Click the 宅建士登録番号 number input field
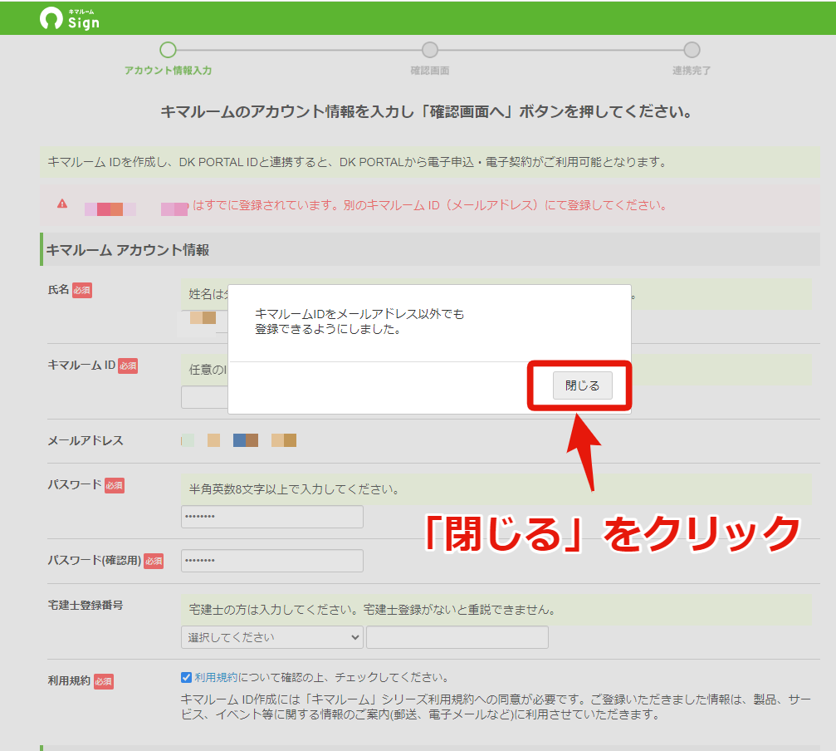The width and height of the screenshot is (836, 751). point(457,637)
